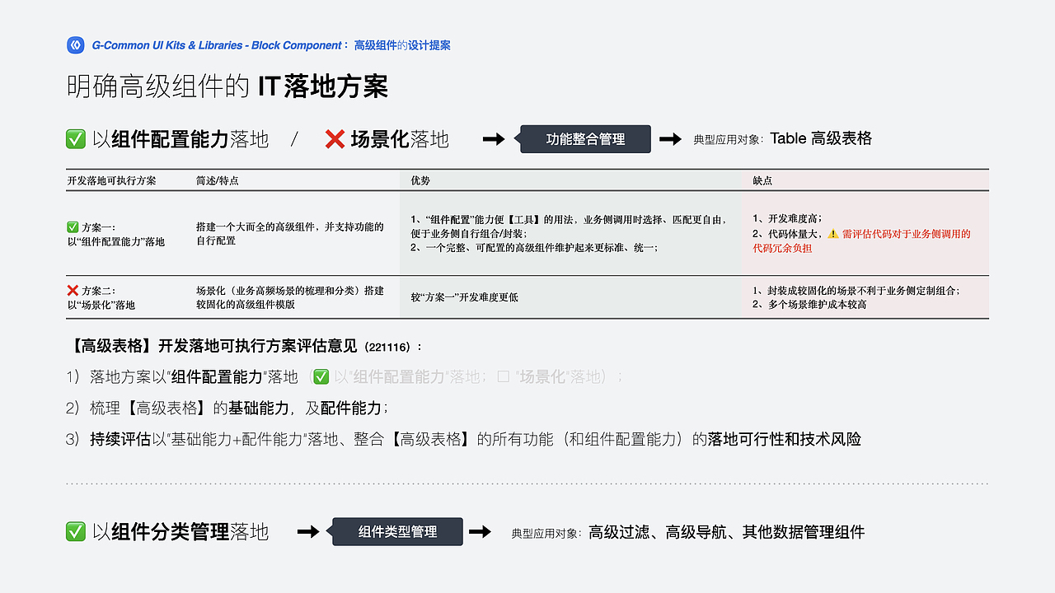Click red X icon before 场景化落地 heading
This screenshot has height=593, width=1055.
335,139
